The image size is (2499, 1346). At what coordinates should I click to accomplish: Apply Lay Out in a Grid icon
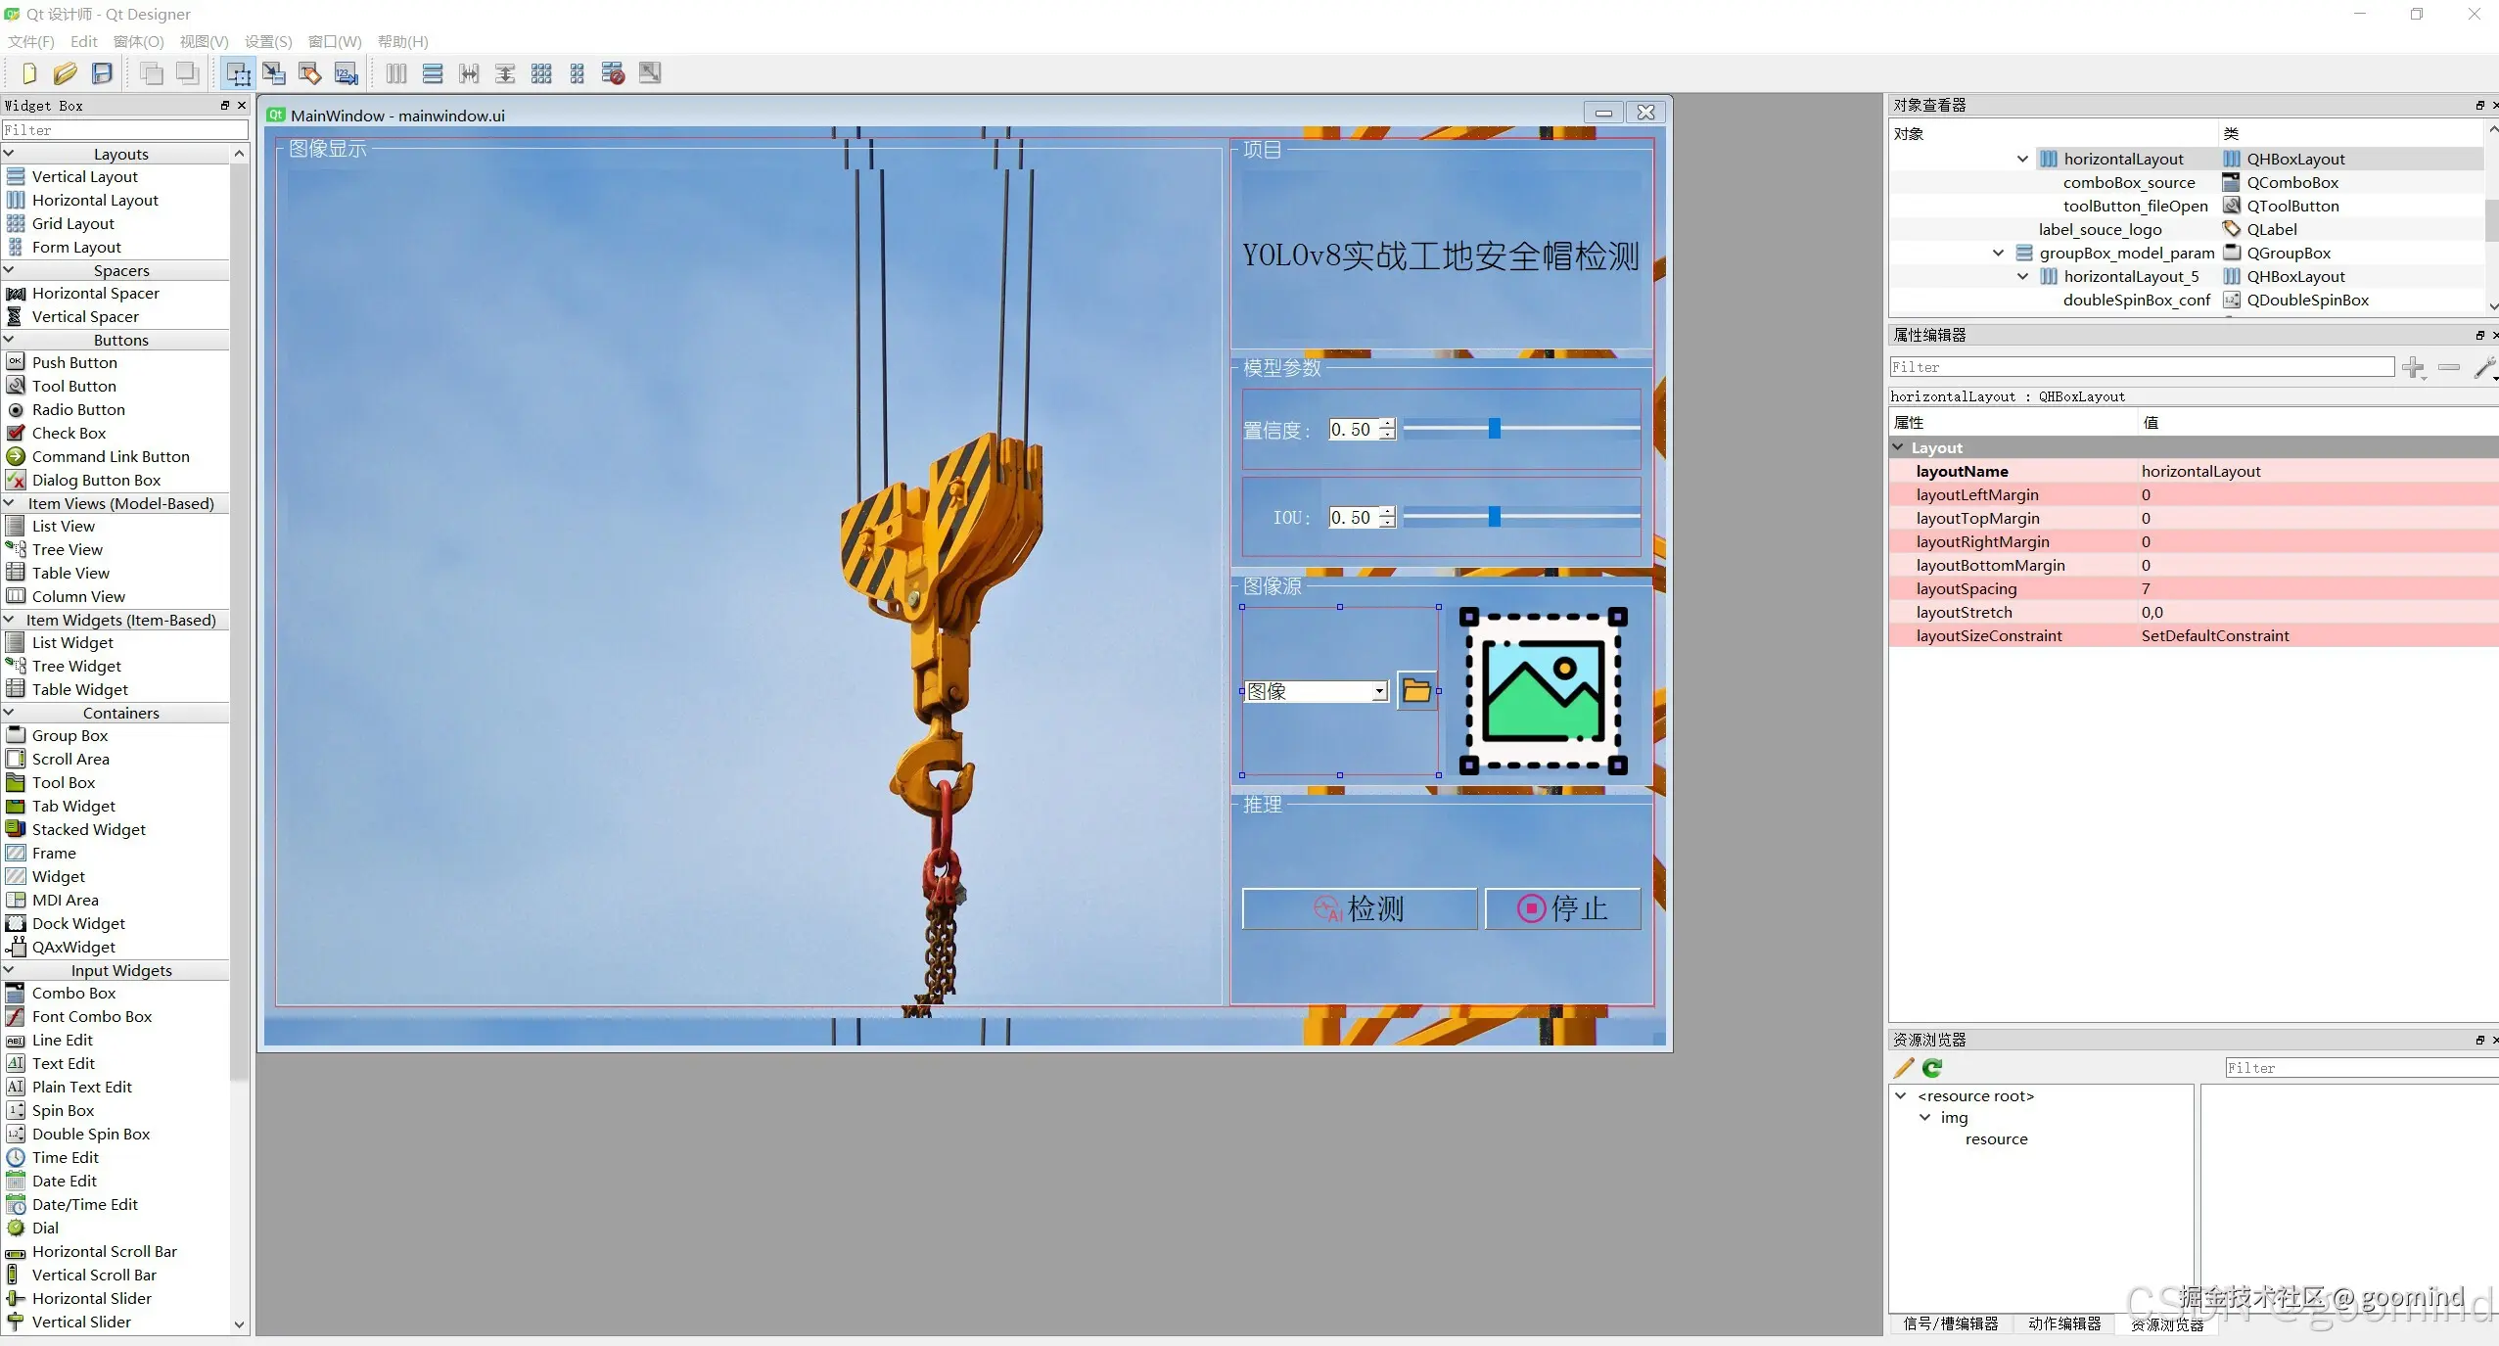pos(541,73)
